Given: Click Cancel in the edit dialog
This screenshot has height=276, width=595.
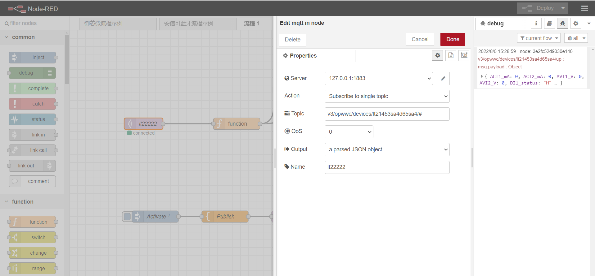Looking at the screenshot, I should [420, 39].
